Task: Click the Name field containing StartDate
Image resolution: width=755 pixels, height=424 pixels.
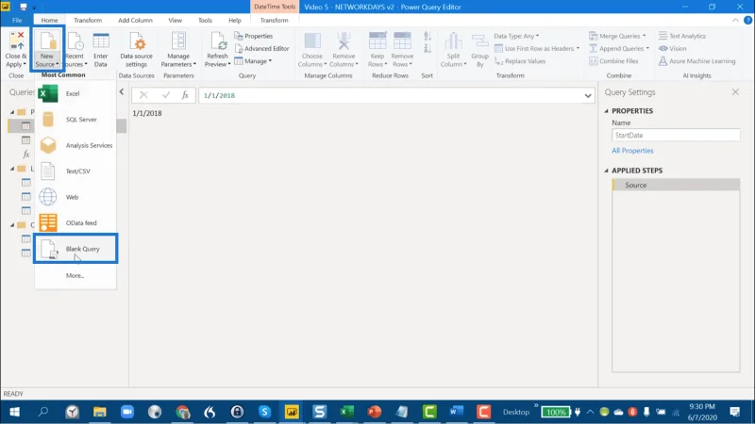Action: point(676,136)
